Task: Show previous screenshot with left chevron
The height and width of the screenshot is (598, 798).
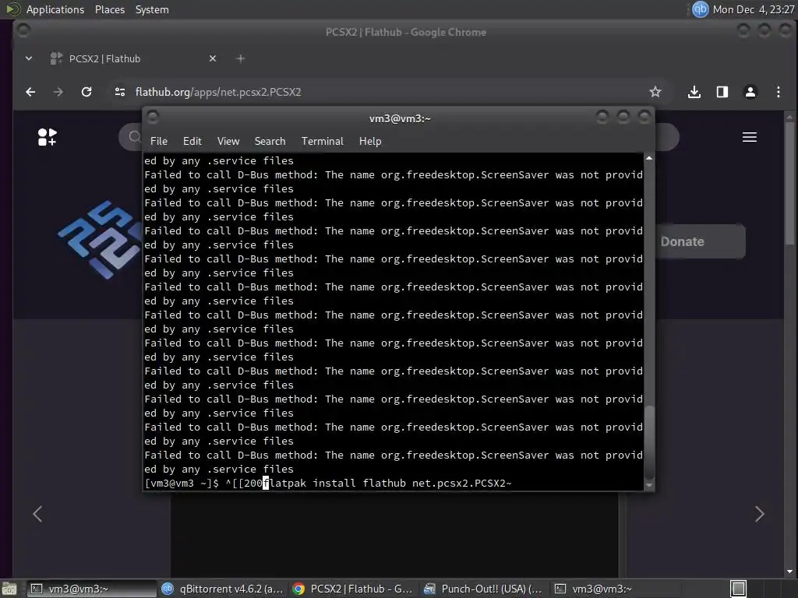Action: click(37, 514)
